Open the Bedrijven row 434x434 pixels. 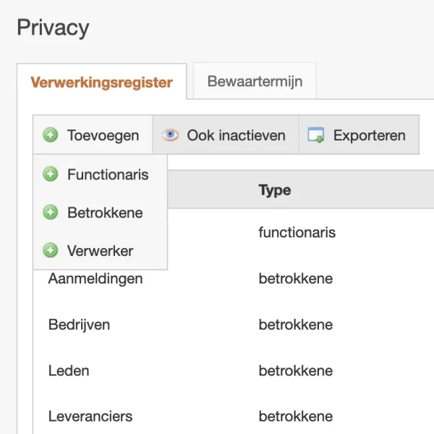[80, 325]
